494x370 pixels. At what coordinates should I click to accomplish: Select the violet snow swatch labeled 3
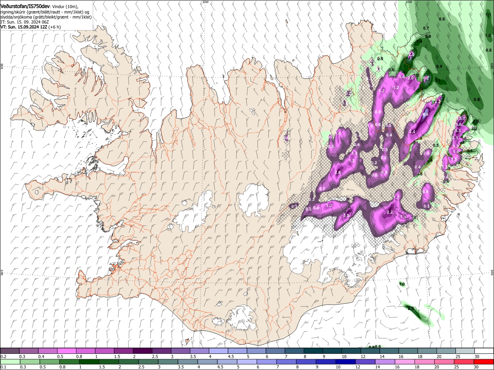pos(180,351)
